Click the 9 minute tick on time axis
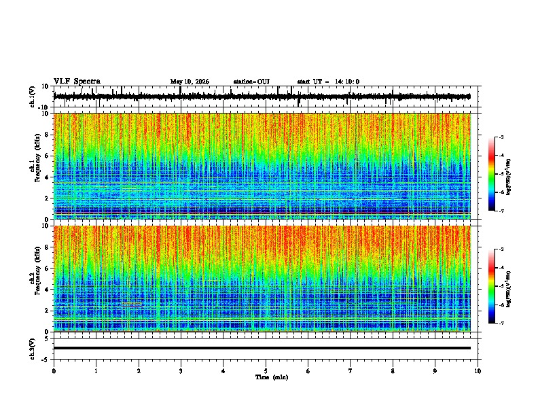Image resolution: width=538 pixels, height=416 pixels. (x=435, y=371)
